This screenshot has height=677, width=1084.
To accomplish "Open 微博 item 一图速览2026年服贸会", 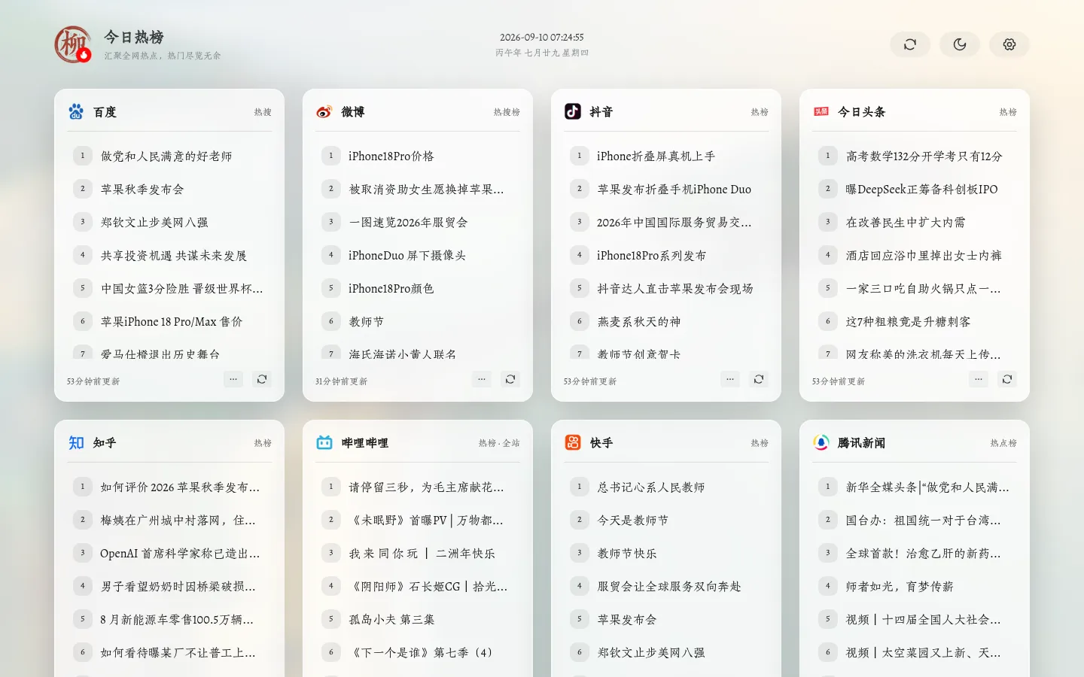I will [x=409, y=222].
